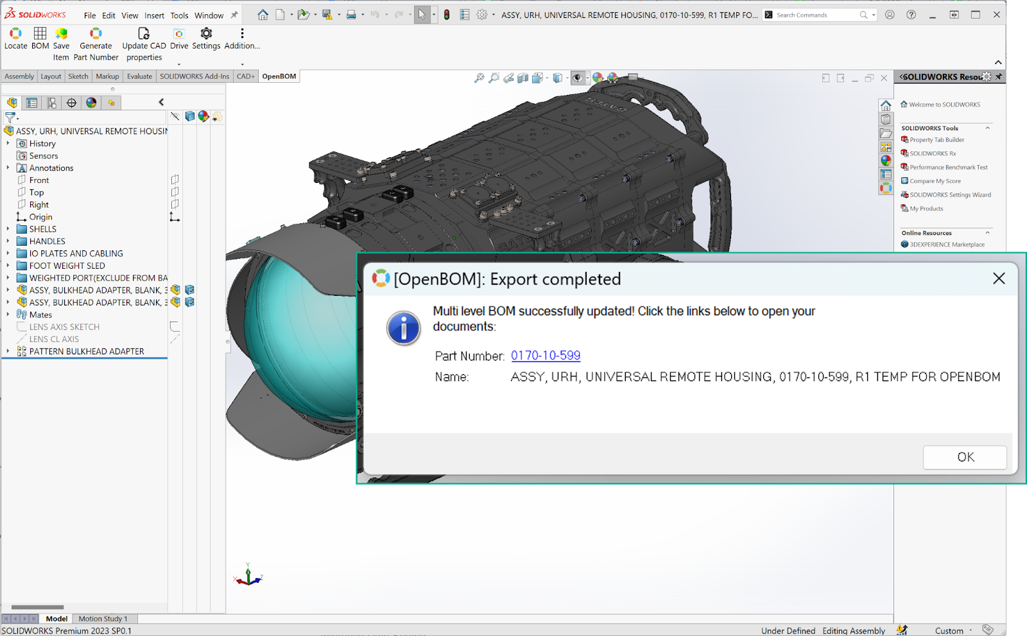Open ConfigurationManager tab in feature panel
Image resolution: width=1027 pixels, height=636 pixels.
click(51, 103)
